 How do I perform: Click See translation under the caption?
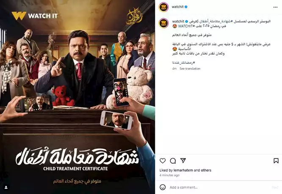point(190,68)
